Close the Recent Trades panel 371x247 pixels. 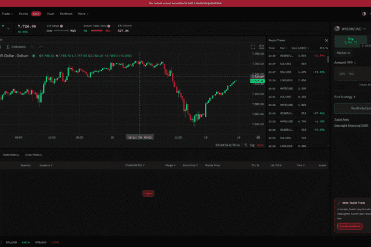pyautogui.click(x=326, y=40)
